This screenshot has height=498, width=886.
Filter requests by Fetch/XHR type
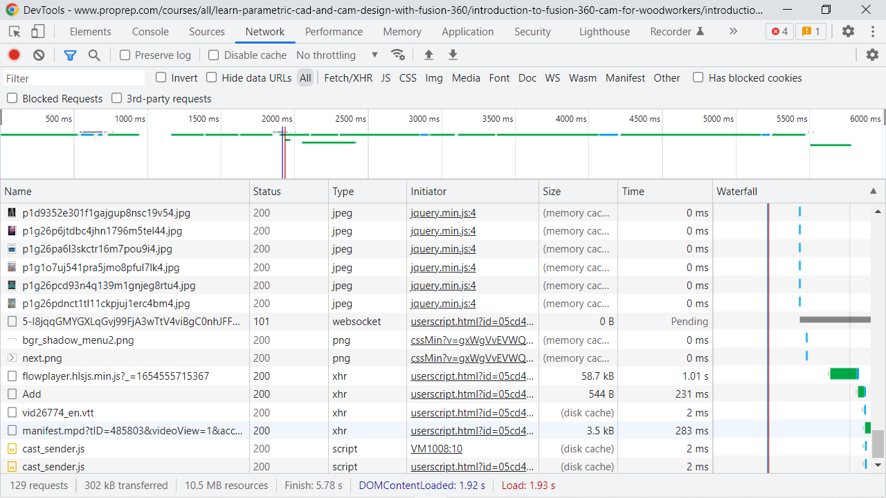click(x=348, y=78)
